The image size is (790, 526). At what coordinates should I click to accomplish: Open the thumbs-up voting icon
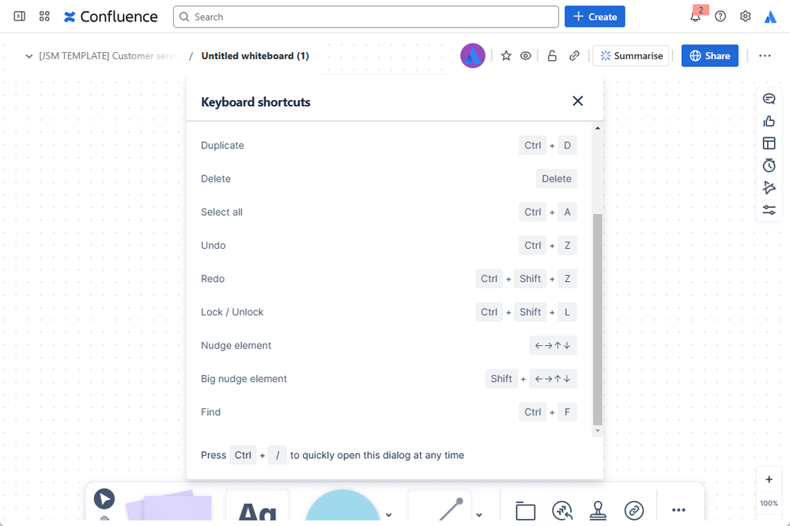pyautogui.click(x=769, y=121)
